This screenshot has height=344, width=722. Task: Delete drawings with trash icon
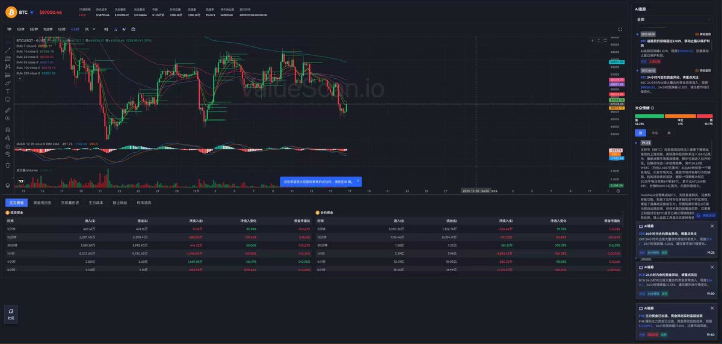tap(8, 165)
